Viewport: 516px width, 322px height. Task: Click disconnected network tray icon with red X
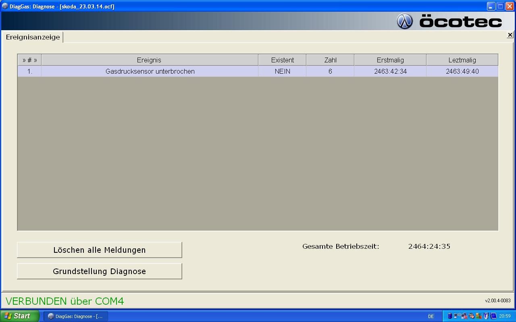point(464,316)
